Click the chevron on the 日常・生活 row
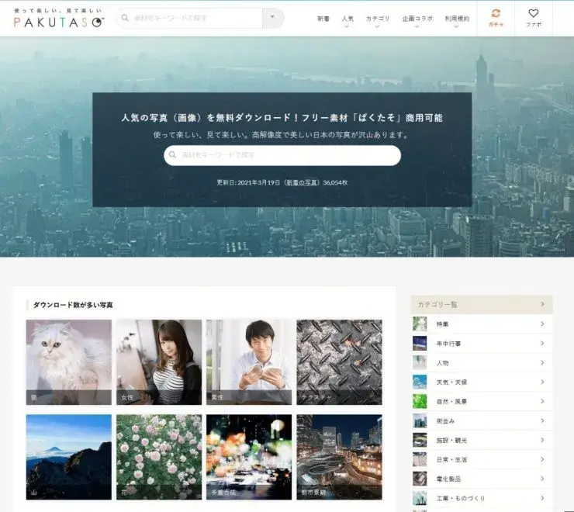Image resolution: width=574 pixels, height=512 pixels. click(x=542, y=459)
